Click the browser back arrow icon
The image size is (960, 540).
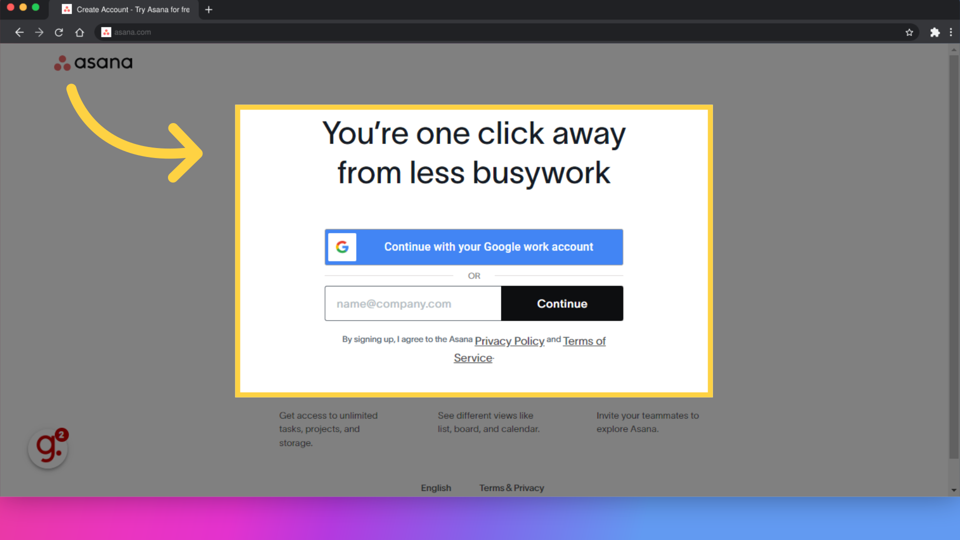point(19,31)
